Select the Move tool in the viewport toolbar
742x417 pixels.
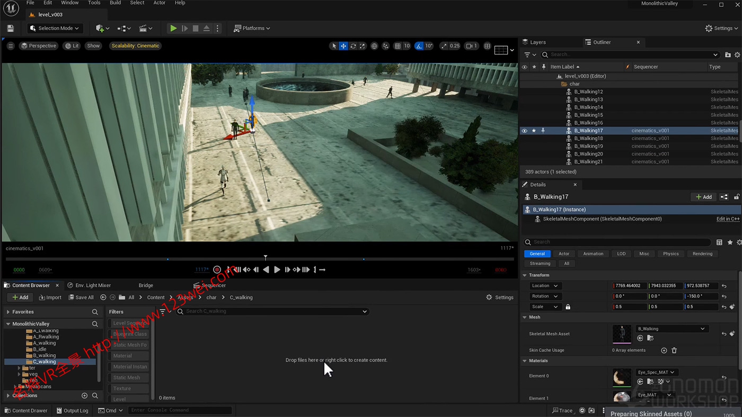point(343,46)
